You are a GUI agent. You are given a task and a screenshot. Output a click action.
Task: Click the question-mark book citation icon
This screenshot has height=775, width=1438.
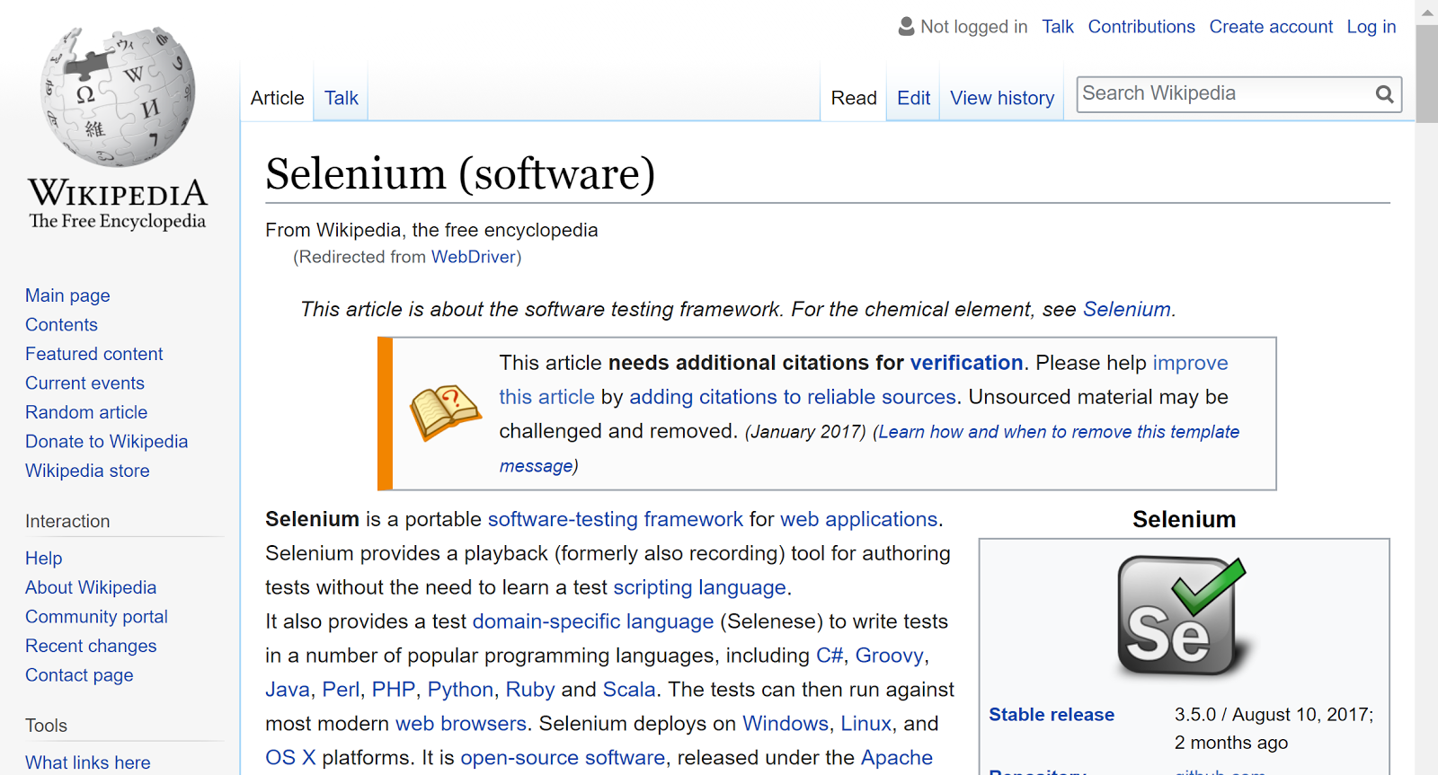(x=446, y=413)
